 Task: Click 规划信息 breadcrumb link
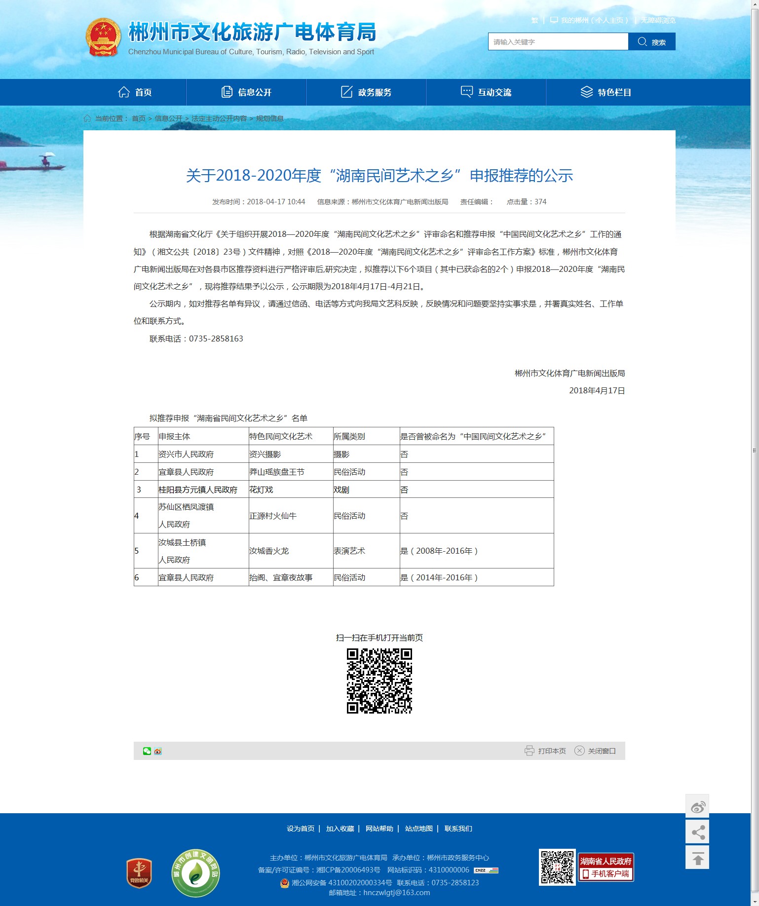(269, 118)
